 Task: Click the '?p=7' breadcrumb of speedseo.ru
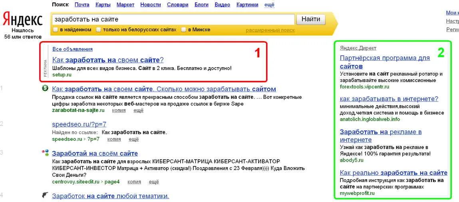(93, 139)
